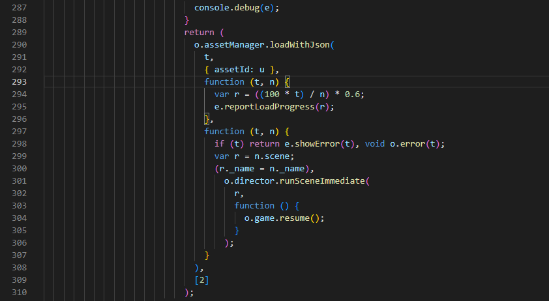
Task: Click 'function ()' on line 303
Action: click(x=261, y=206)
